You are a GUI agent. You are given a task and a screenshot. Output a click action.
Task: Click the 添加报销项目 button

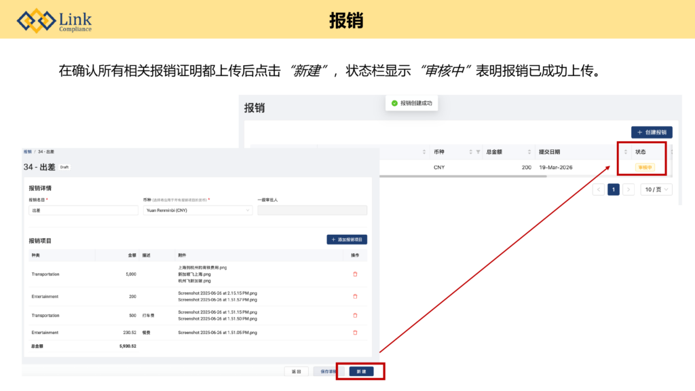[x=347, y=240]
